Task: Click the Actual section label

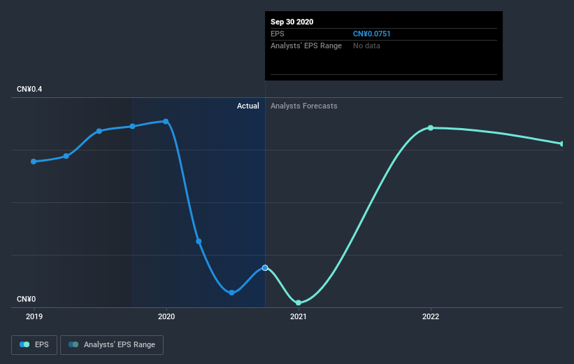Action: pyautogui.click(x=247, y=106)
